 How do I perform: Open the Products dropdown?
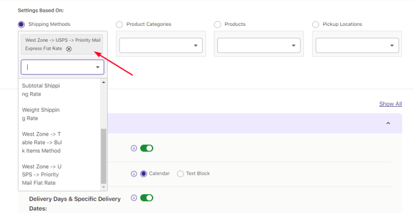pyautogui.click(x=259, y=46)
